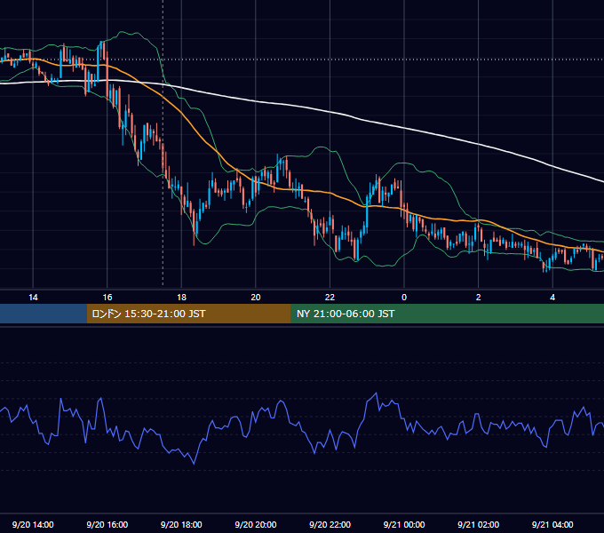Click the 9/21 00:00 time label
604x533 pixels.
[x=404, y=524]
